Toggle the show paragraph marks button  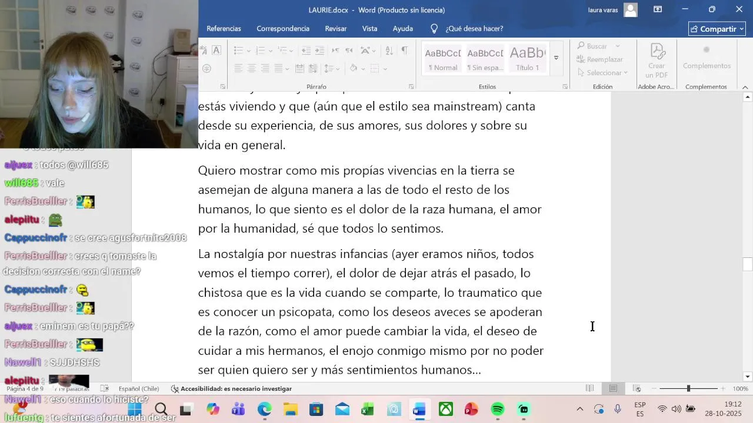click(x=404, y=51)
